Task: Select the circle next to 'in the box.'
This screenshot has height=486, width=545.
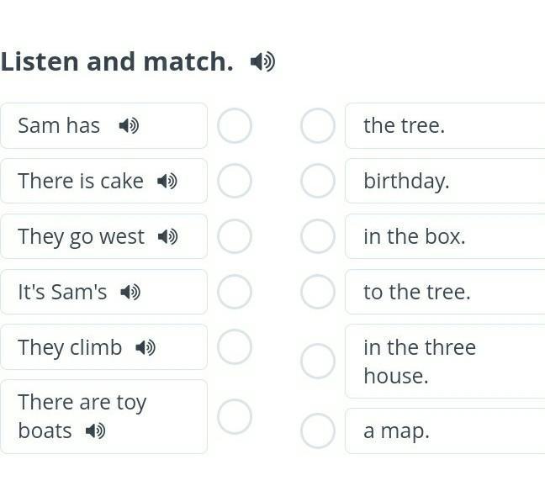Action: pyautogui.click(x=318, y=236)
